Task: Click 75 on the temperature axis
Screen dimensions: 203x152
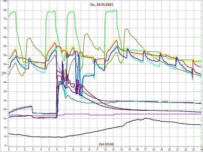Action: (5, 19)
